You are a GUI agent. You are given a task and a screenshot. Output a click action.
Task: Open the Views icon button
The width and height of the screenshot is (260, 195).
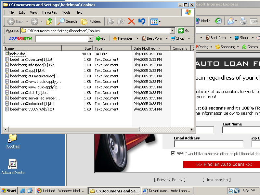point(154,21)
